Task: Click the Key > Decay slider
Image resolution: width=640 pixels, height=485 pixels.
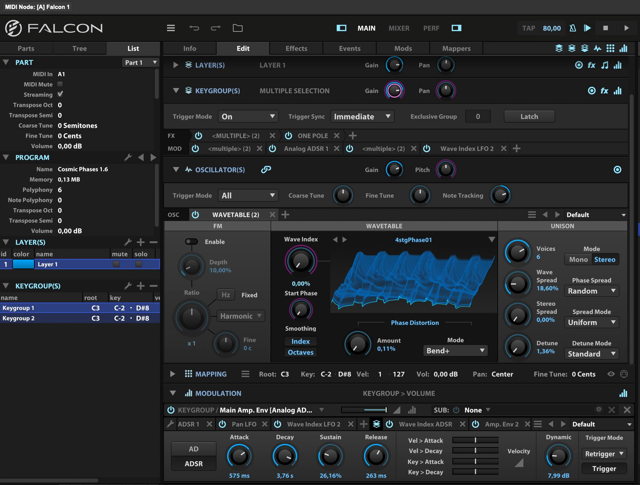Action: 475,472
